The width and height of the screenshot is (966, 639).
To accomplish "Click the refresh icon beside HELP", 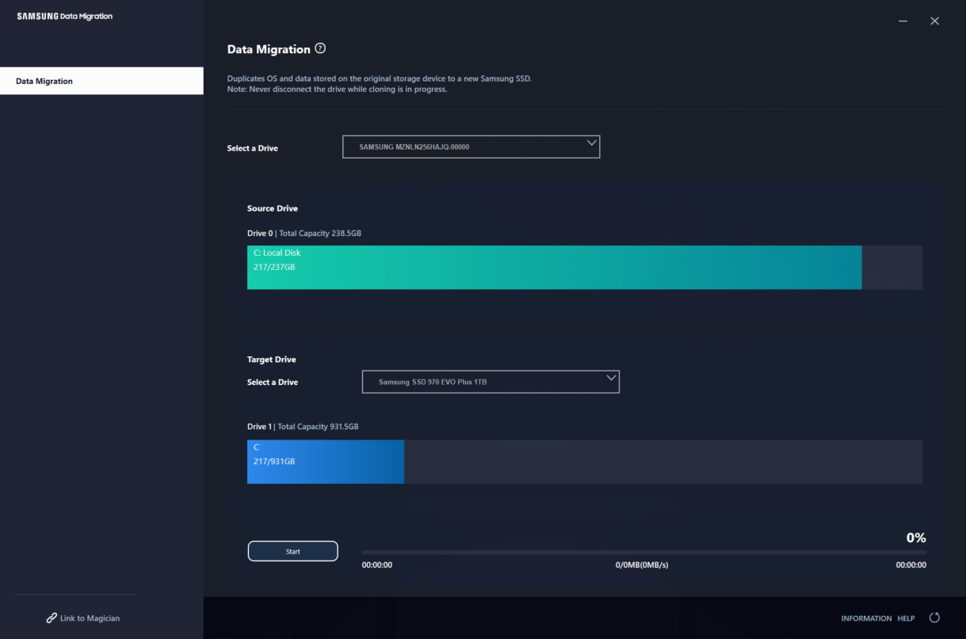I will coord(934,618).
